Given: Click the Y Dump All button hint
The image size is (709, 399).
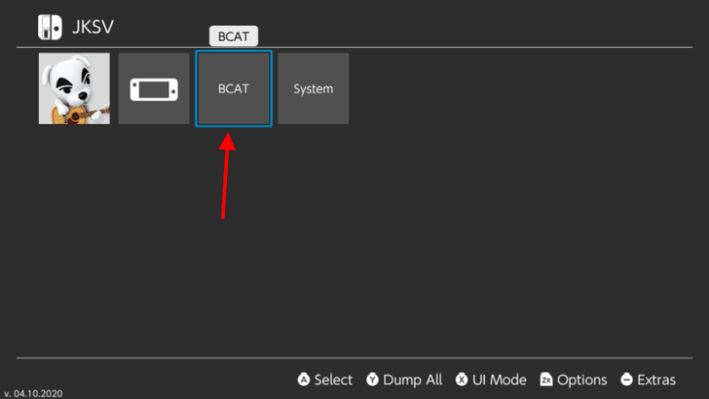Looking at the screenshot, I should coord(404,379).
